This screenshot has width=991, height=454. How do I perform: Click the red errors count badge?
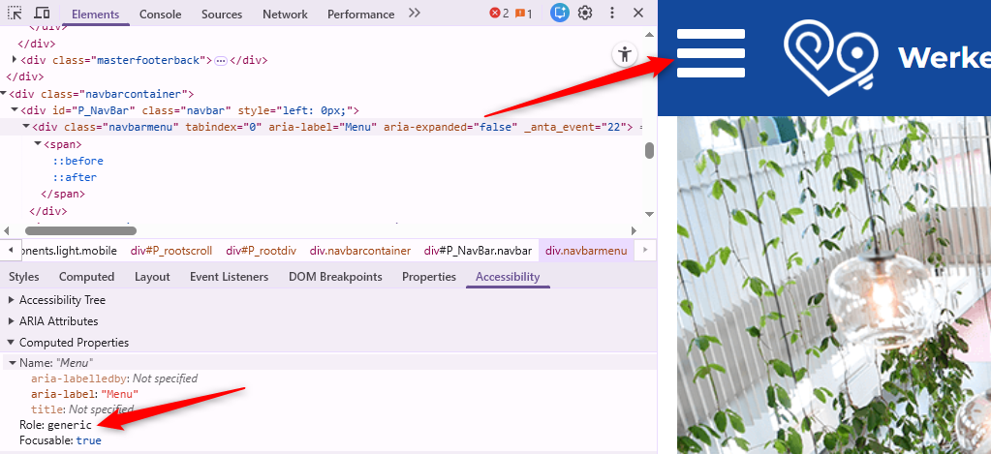click(x=499, y=14)
